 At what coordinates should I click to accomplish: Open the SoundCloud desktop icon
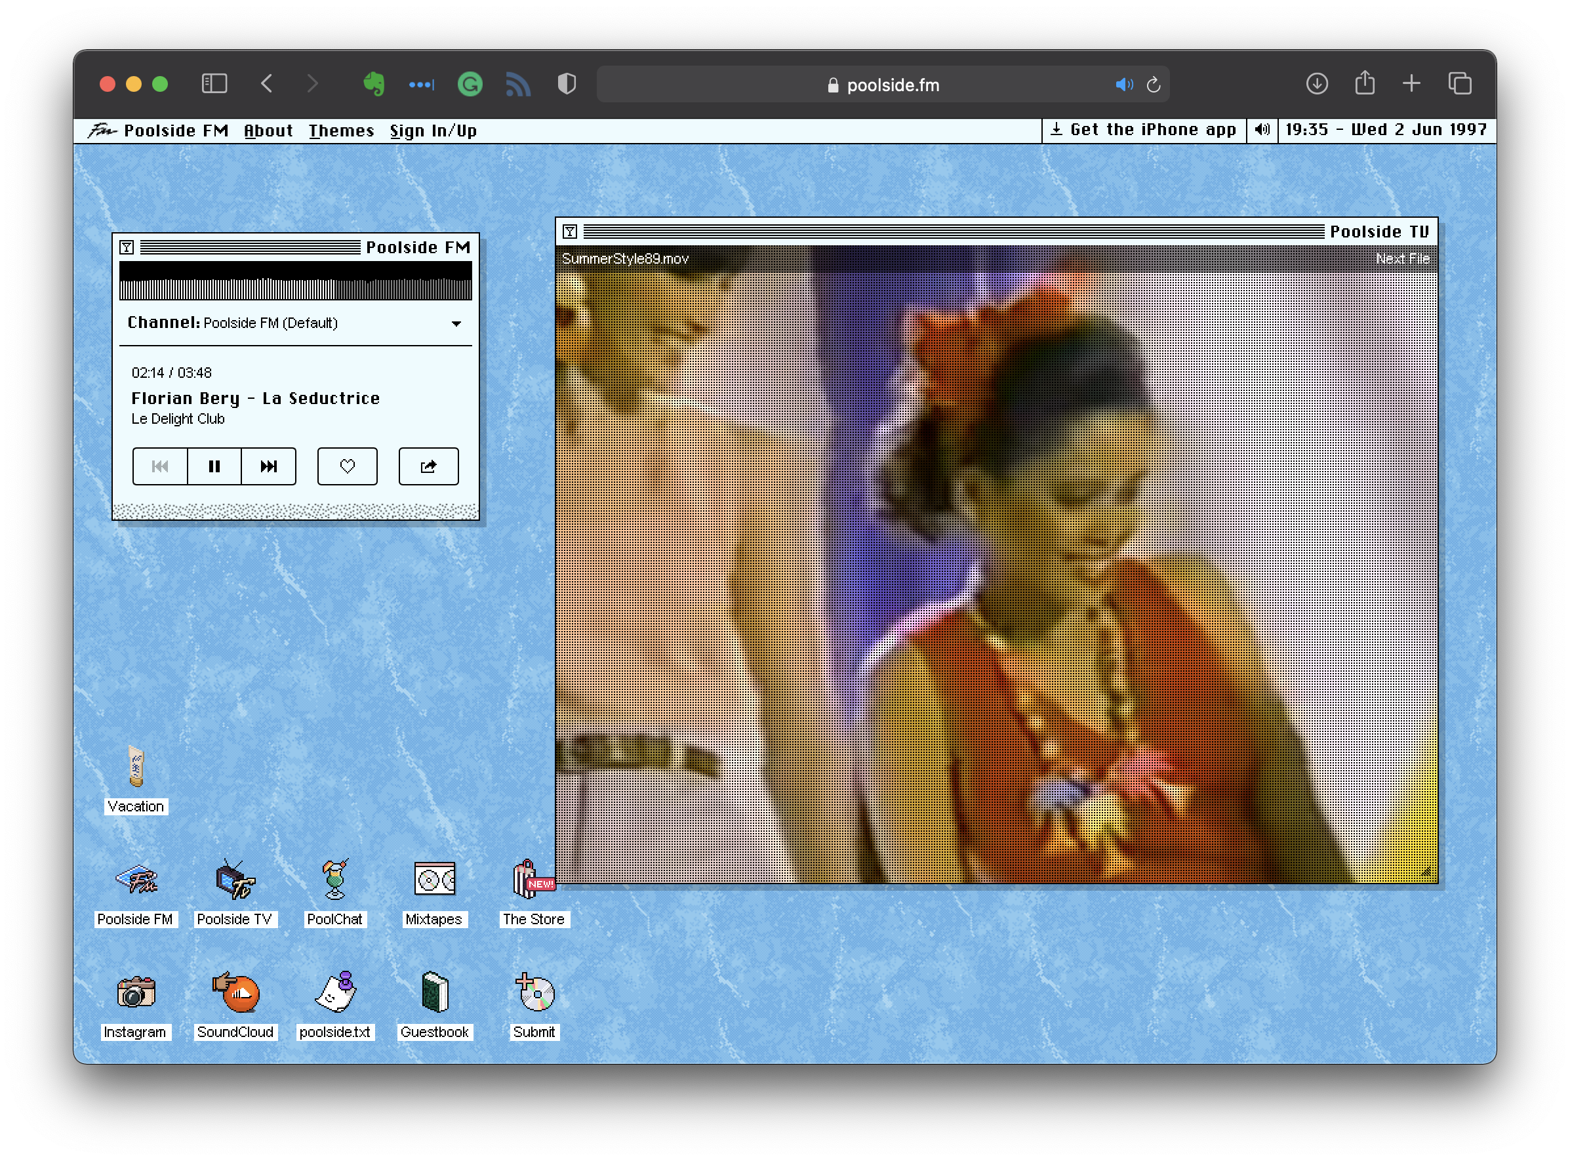coord(235,993)
